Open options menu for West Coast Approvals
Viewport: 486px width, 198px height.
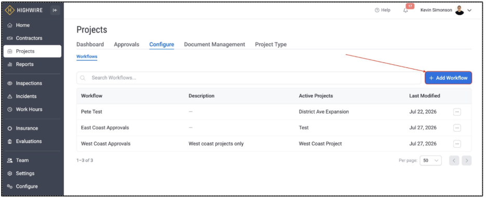[457, 144]
